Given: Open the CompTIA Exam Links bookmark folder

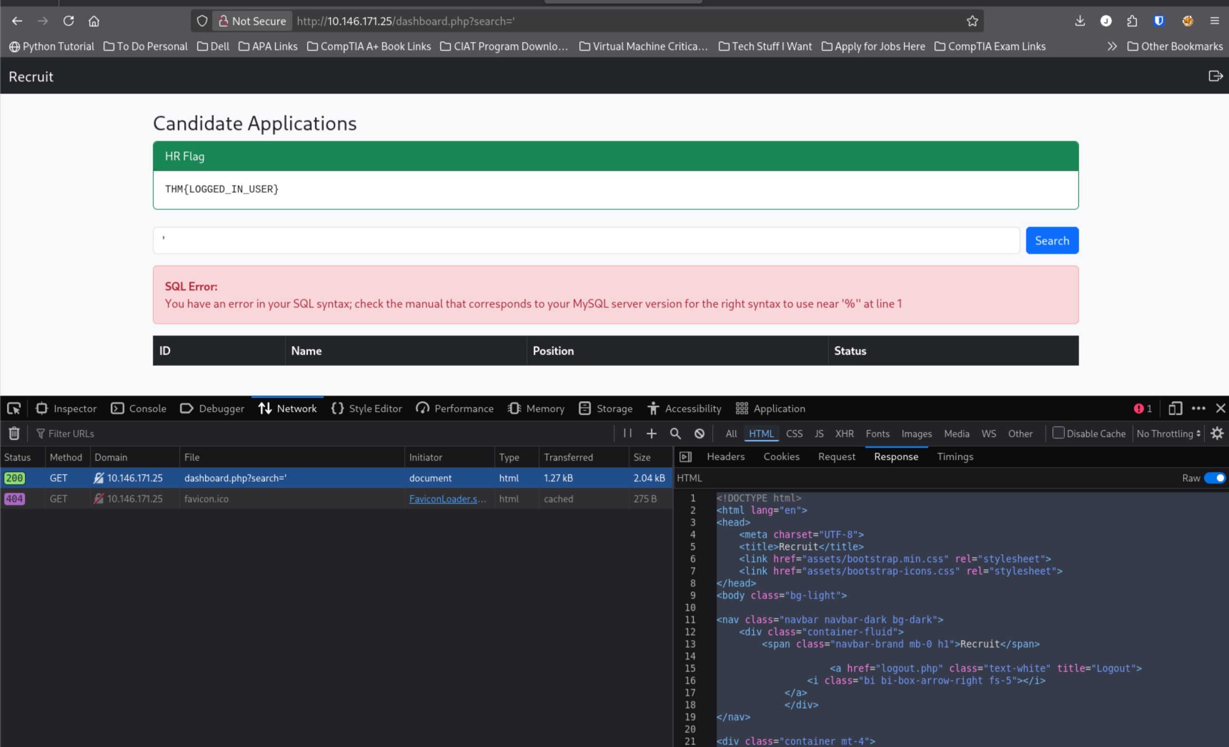Looking at the screenshot, I should [989, 46].
